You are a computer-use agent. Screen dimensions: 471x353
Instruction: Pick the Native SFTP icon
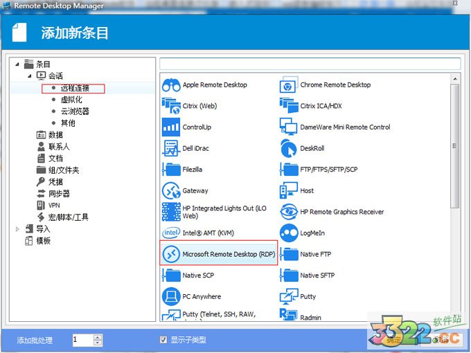(289, 275)
